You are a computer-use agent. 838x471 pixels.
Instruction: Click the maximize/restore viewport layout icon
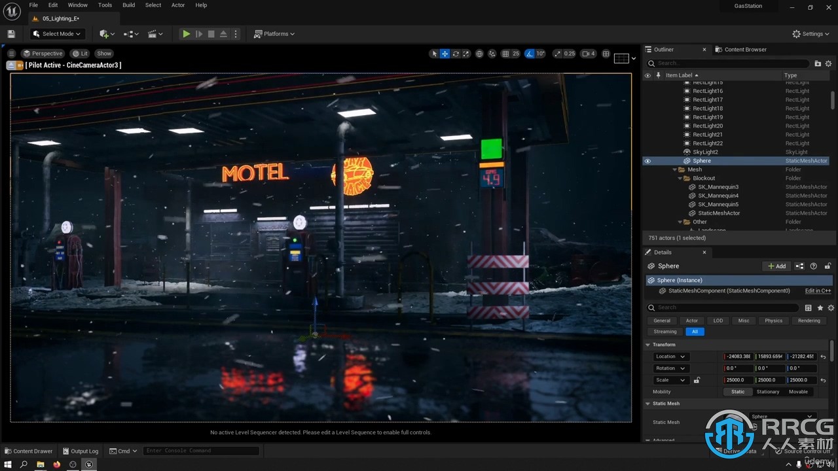[606, 54]
